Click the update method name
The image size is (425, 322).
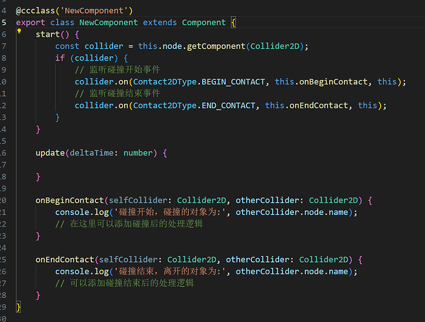click(x=50, y=153)
